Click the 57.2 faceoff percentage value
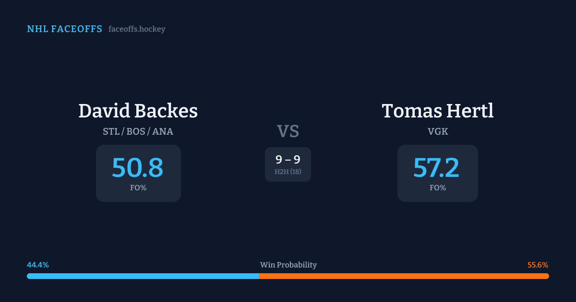 (x=436, y=168)
